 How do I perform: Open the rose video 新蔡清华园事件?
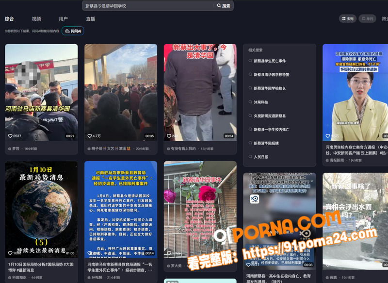click(200, 210)
